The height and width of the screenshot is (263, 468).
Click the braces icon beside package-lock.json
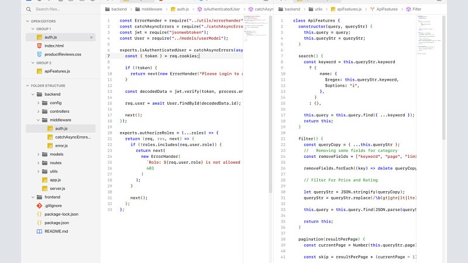(39, 214)
